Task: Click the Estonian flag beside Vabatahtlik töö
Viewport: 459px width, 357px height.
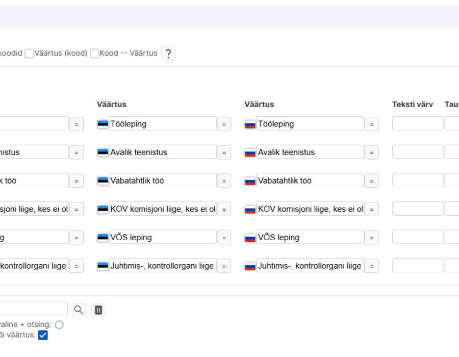Action: pyautogui.click(x=103, y=181)
